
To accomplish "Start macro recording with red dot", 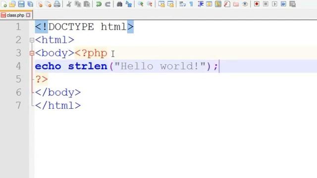I will 257,4.
